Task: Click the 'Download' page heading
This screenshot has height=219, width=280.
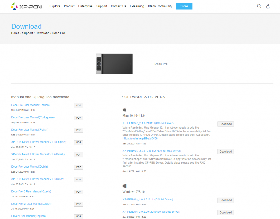Action: (x=27, y=26)
